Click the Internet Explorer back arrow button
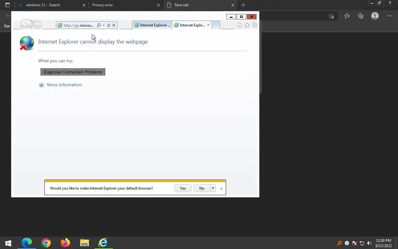This screenshot has width=398, height=249. click(26, 25)
